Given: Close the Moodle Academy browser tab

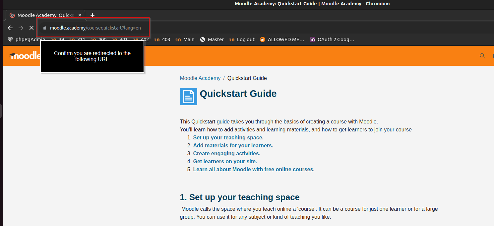Looking at the screenshot, I should coord(80,15).
